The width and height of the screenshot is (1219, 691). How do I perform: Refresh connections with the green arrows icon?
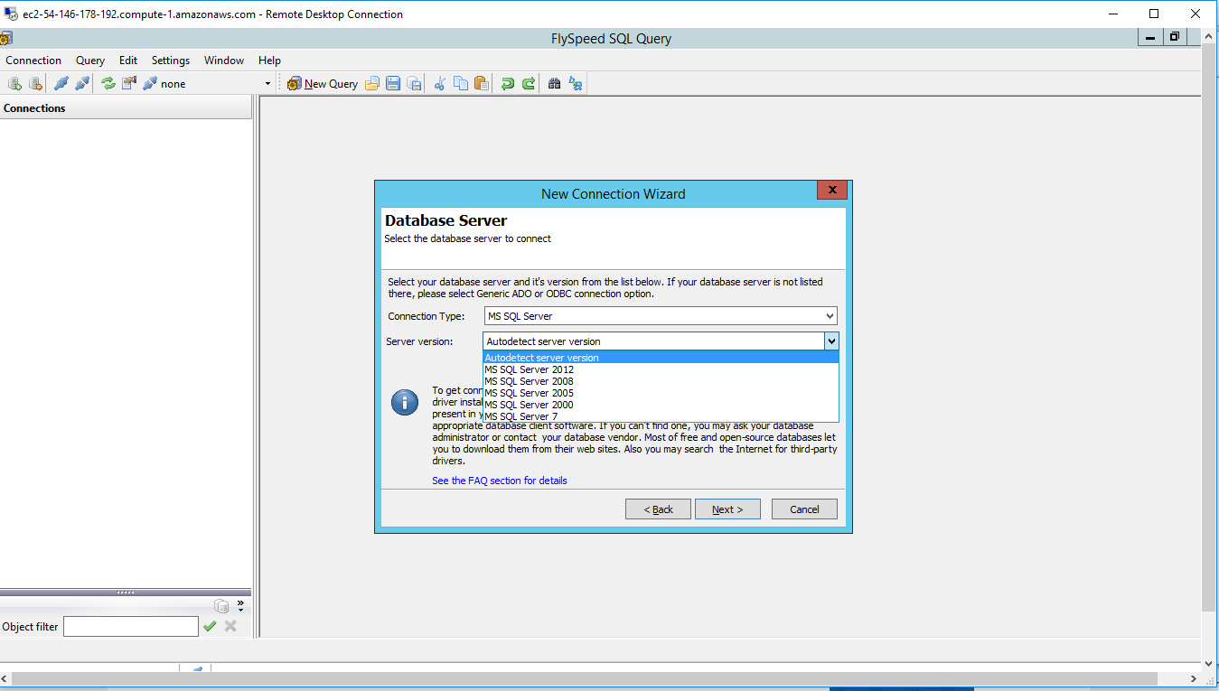(x=108, y=82)
